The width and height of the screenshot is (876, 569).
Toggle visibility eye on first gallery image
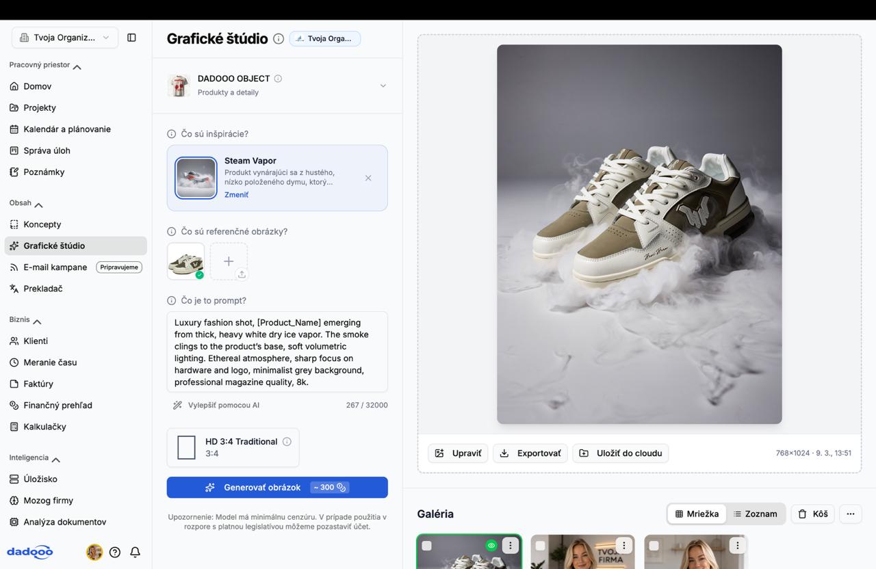click(x=491, y=546)
